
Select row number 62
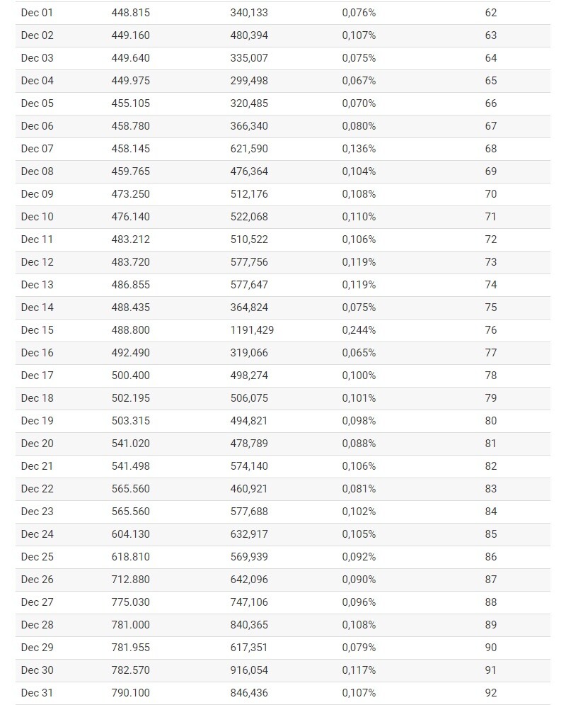490,13
